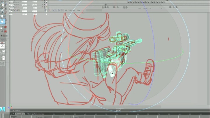Click the onion skin outlines button
The width and height of the screenshot is (210, 118).
tap(56, 10)
